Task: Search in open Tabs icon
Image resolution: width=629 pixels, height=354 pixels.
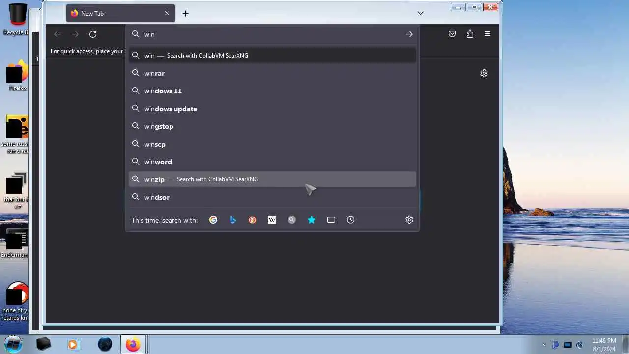Action: (331, 220)
